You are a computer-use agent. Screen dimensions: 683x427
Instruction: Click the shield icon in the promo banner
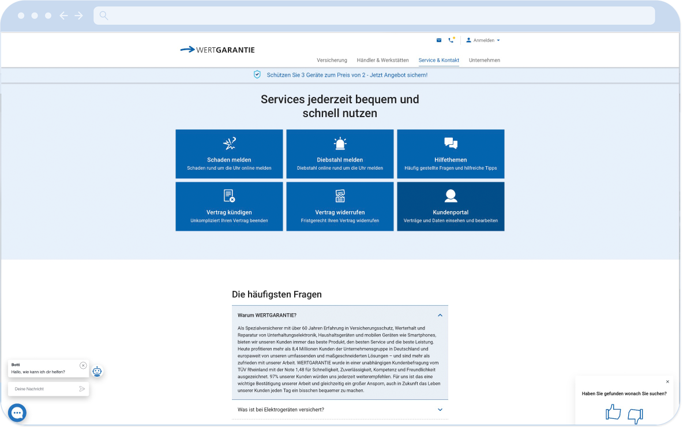[257, 74]
